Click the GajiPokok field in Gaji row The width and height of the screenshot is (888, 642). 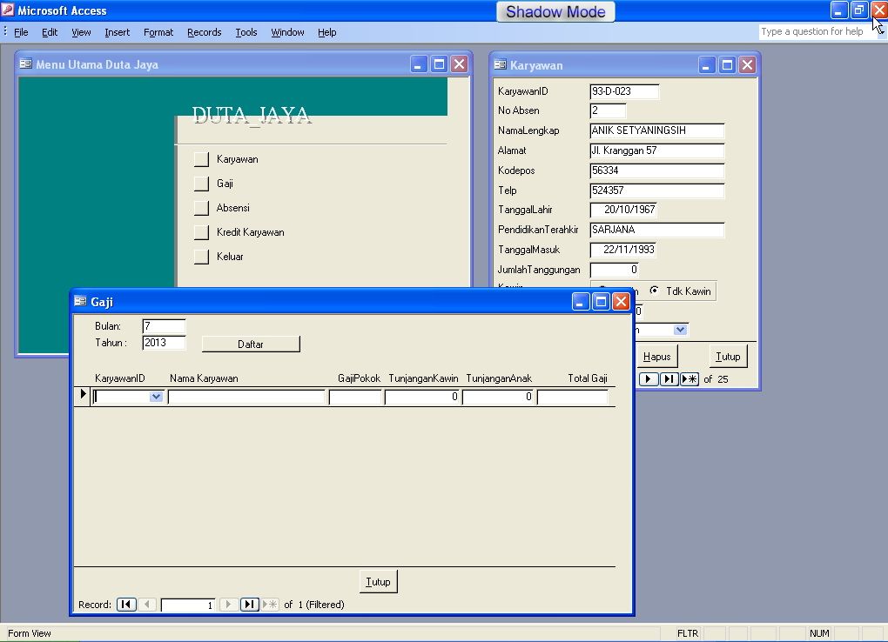(x=355, y=397)
